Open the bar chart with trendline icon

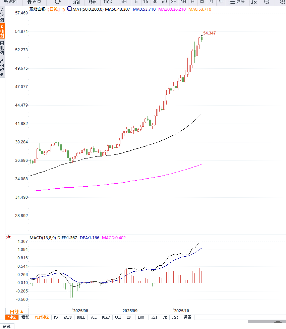click(76, 2)
